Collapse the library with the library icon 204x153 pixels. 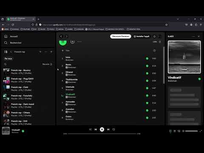click(x=6, y=52)
